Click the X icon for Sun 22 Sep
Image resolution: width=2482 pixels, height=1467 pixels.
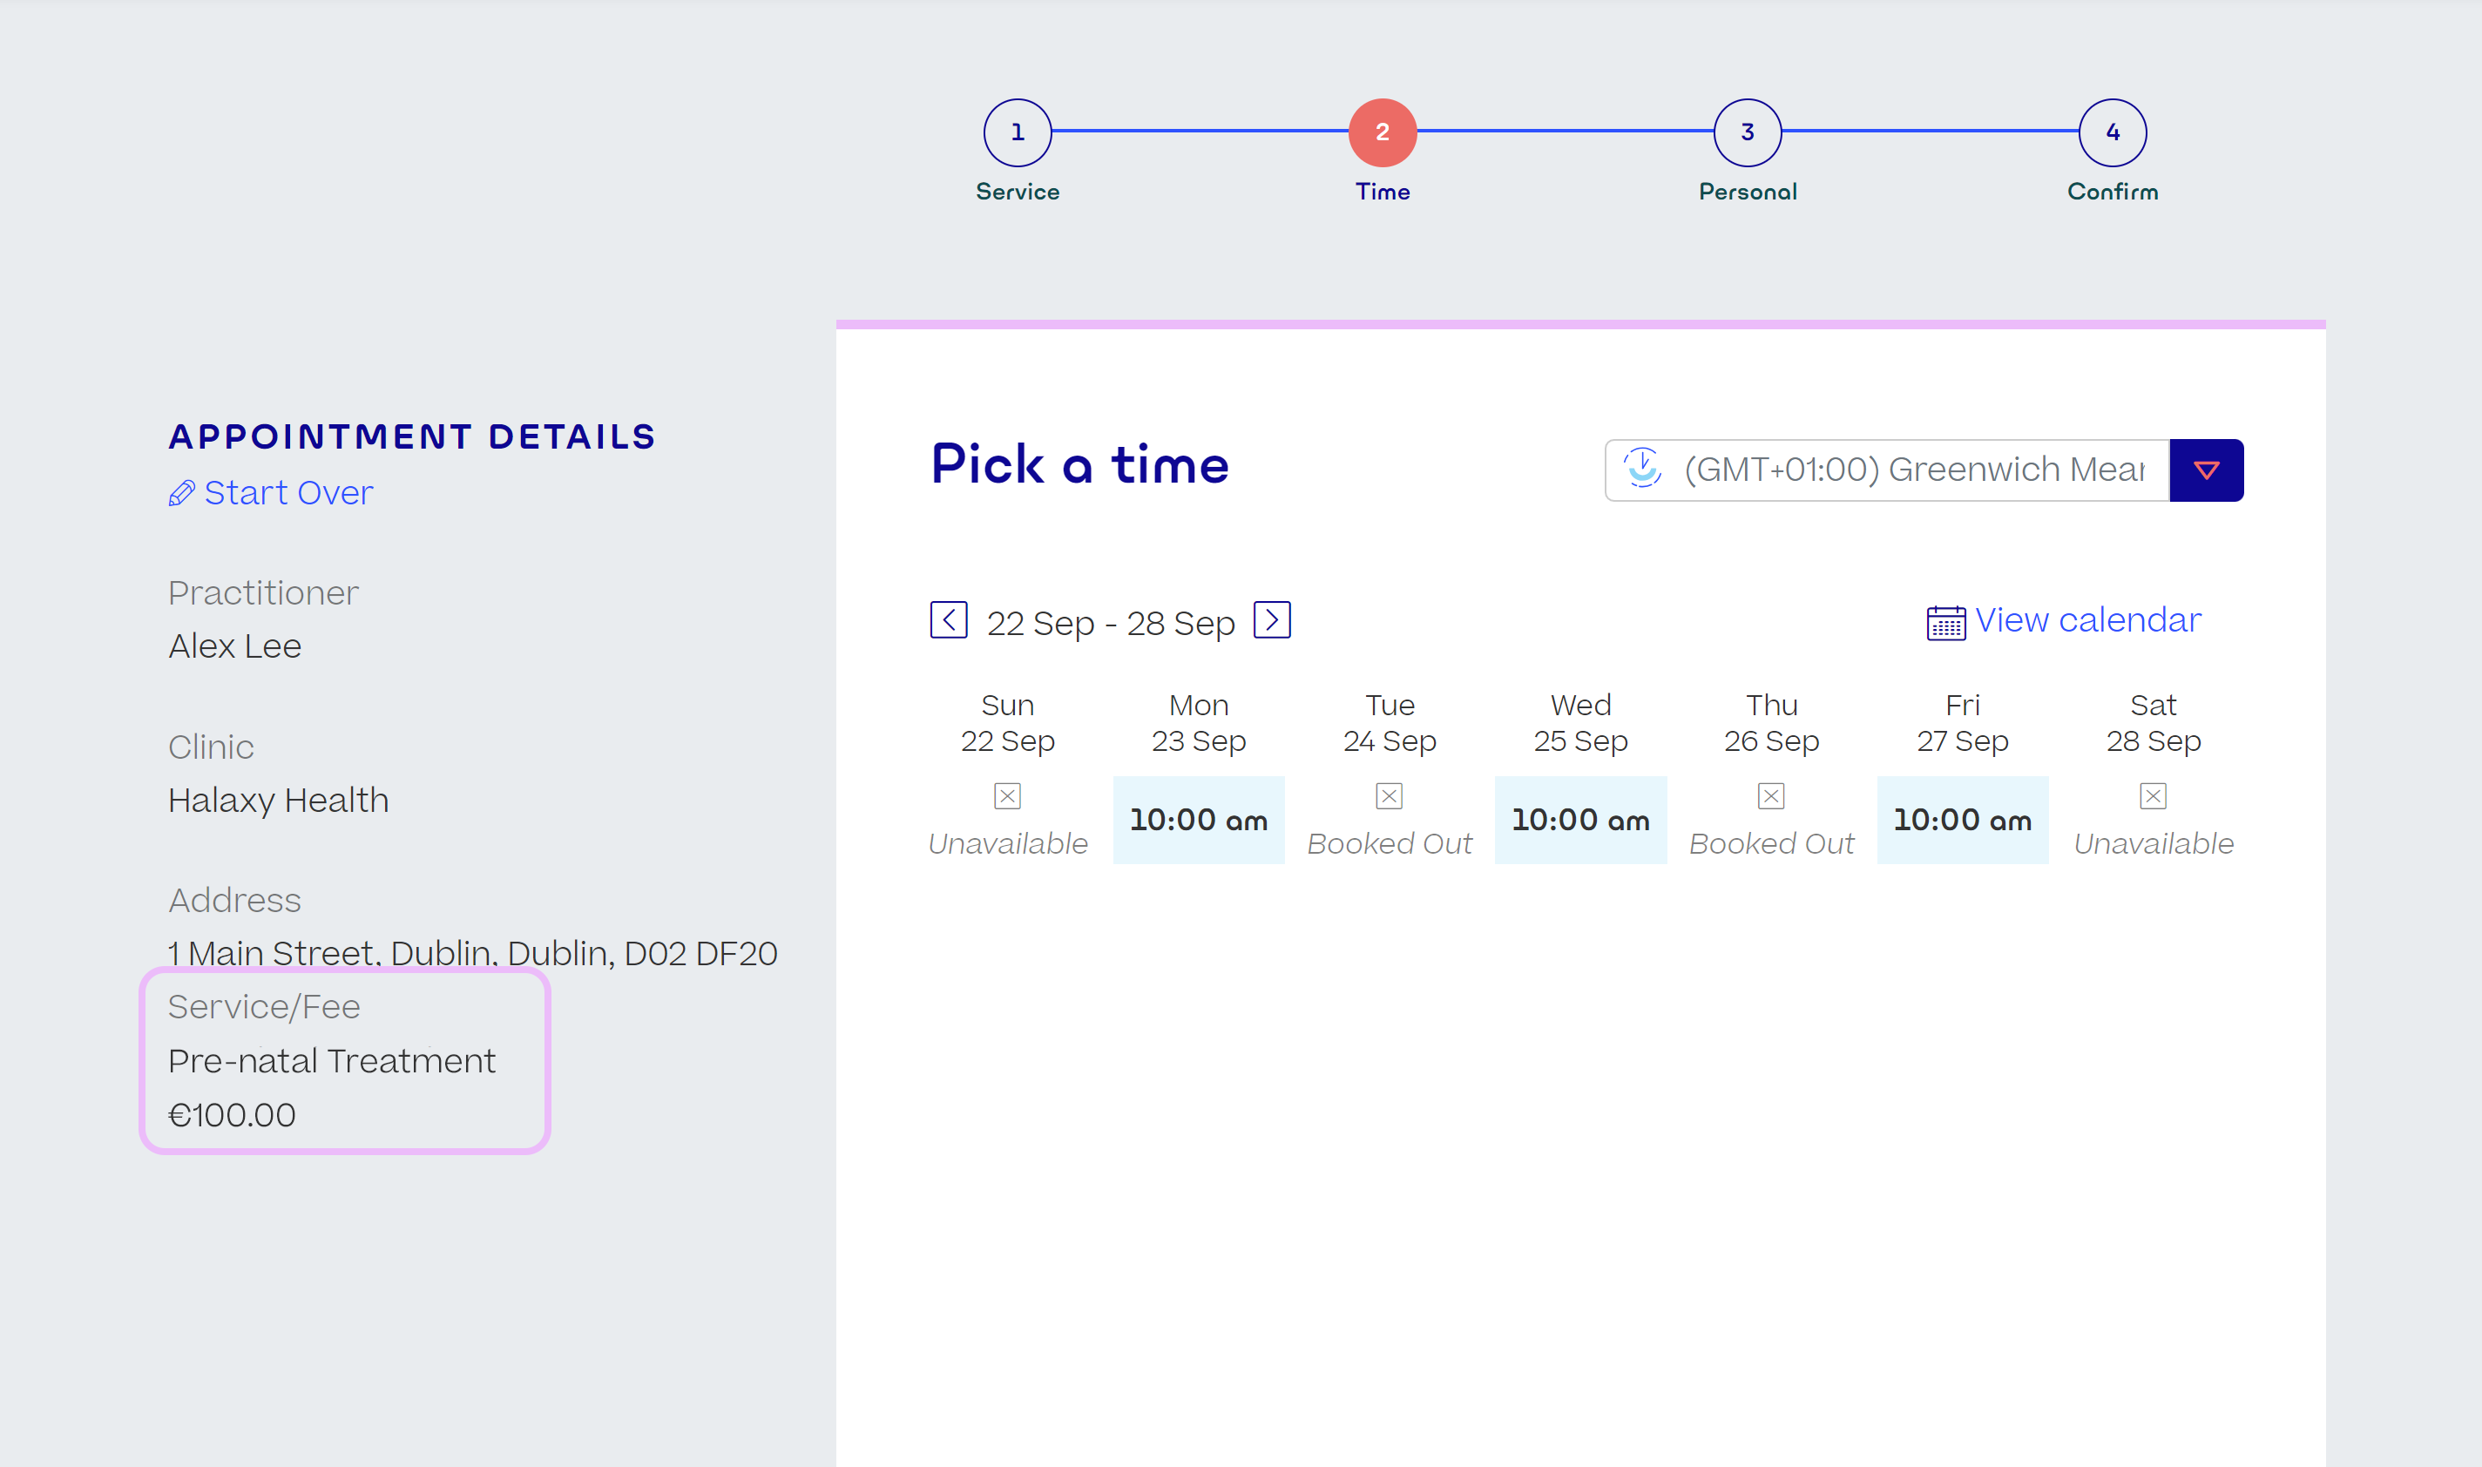[x=1007, y=795]
